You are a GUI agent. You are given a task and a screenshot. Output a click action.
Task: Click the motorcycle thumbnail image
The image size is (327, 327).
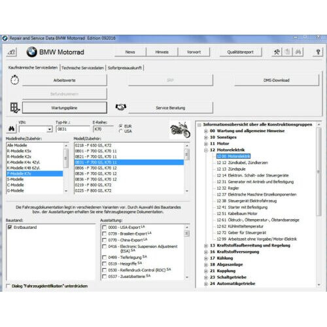coord(180,130)
